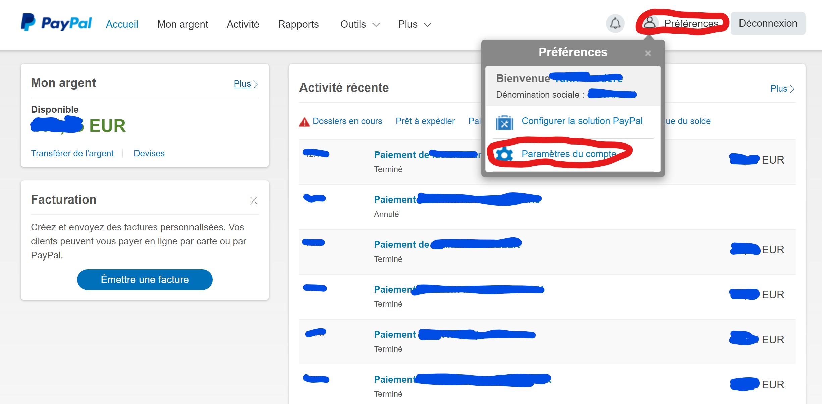This screenshot has height=404, width=822.
Task: Click the red warning triangle icon
Action: (x=304, y=122)
